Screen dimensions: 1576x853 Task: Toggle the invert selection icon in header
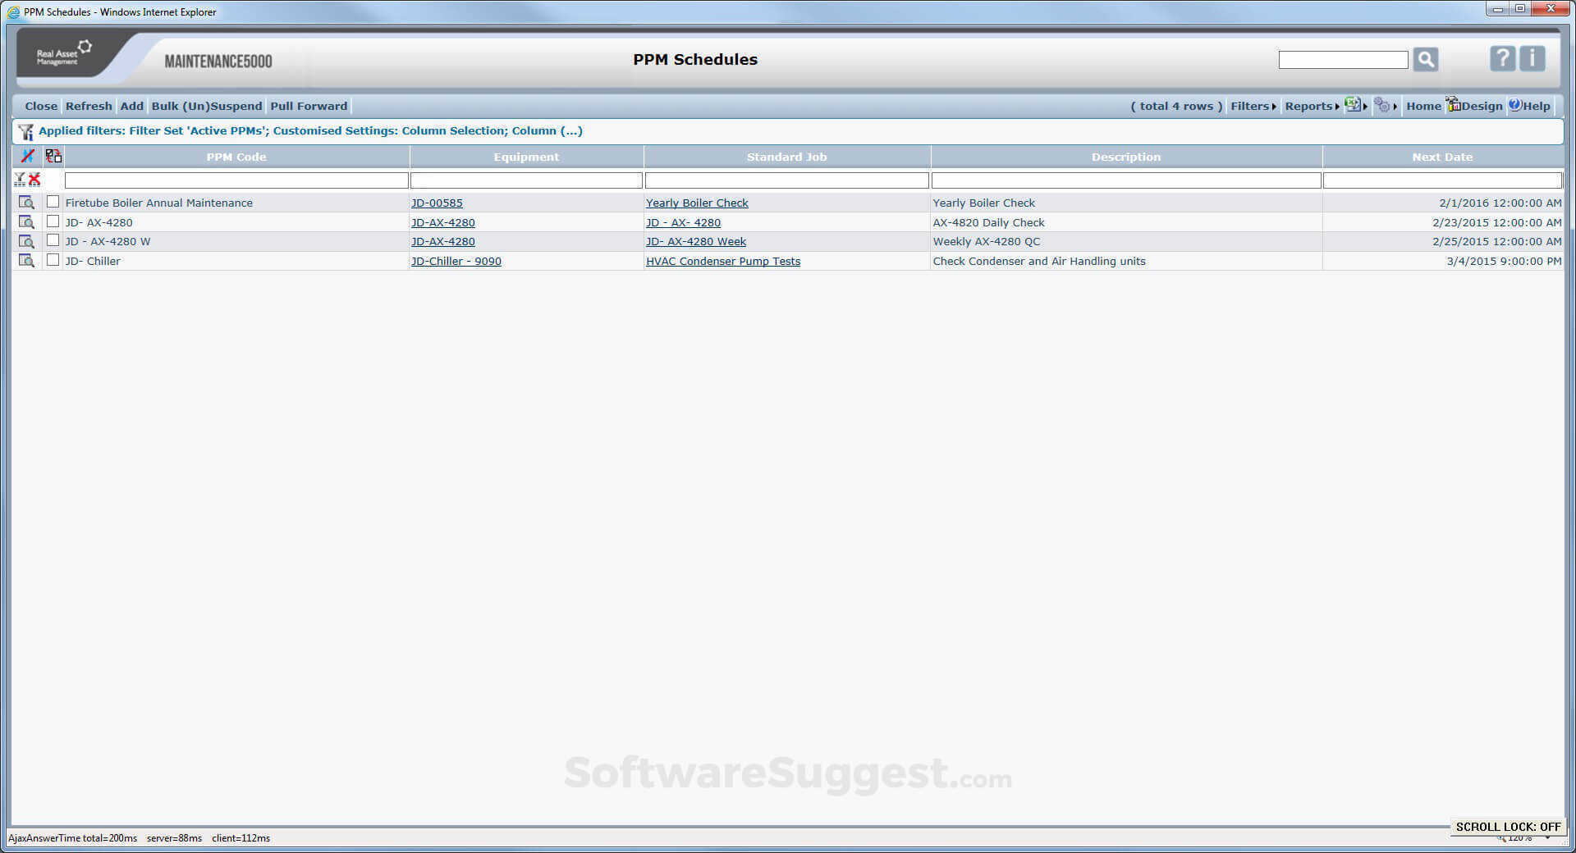(53, 156)
